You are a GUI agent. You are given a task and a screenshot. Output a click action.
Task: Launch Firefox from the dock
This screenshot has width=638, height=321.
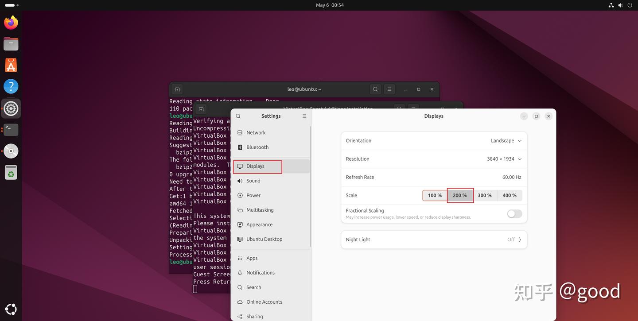(x=11, y=22)
